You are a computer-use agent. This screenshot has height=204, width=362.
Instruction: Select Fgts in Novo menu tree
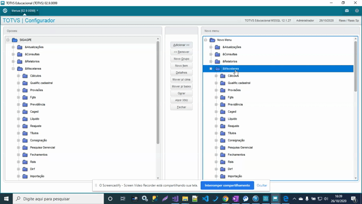pyautogui.click(x=230, y=97)
